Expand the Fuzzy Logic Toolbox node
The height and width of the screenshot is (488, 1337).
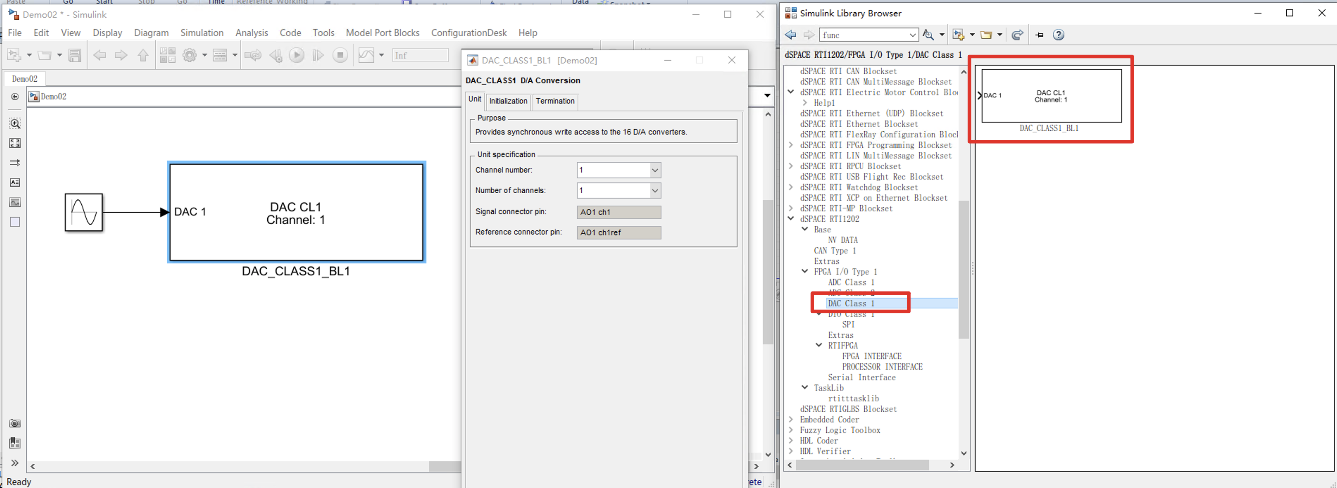click(790, 430)
